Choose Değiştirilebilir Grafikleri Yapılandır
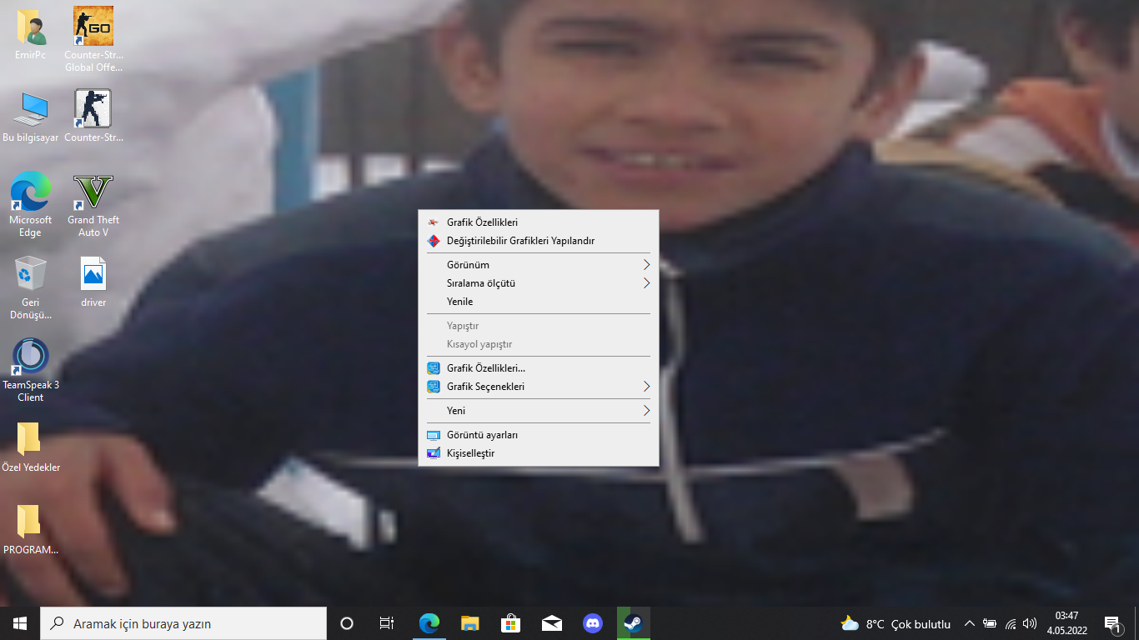1139x640 pixels. pos(539,241)
